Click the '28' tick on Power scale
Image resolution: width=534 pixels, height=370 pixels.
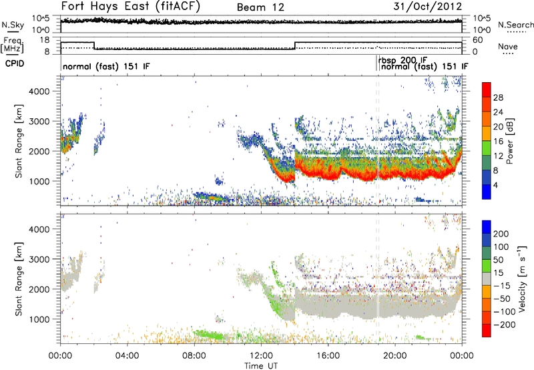coord(498,98)
